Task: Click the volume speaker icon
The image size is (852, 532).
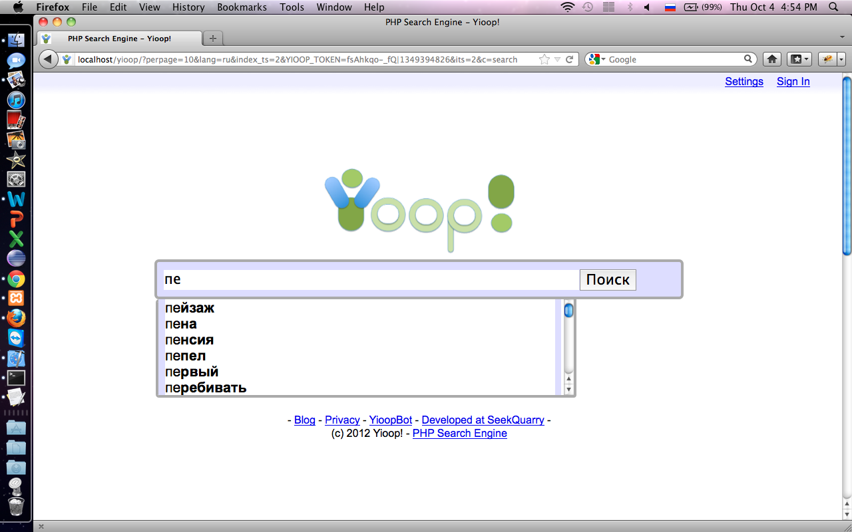Action: pyautogui.click(x=647, y=7)
